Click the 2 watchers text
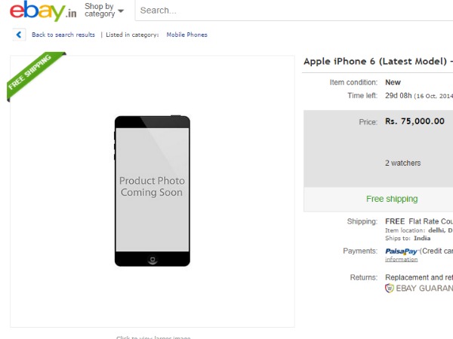Image resolution: width=453 pixels, height=339 pixels. coord(402,163)
